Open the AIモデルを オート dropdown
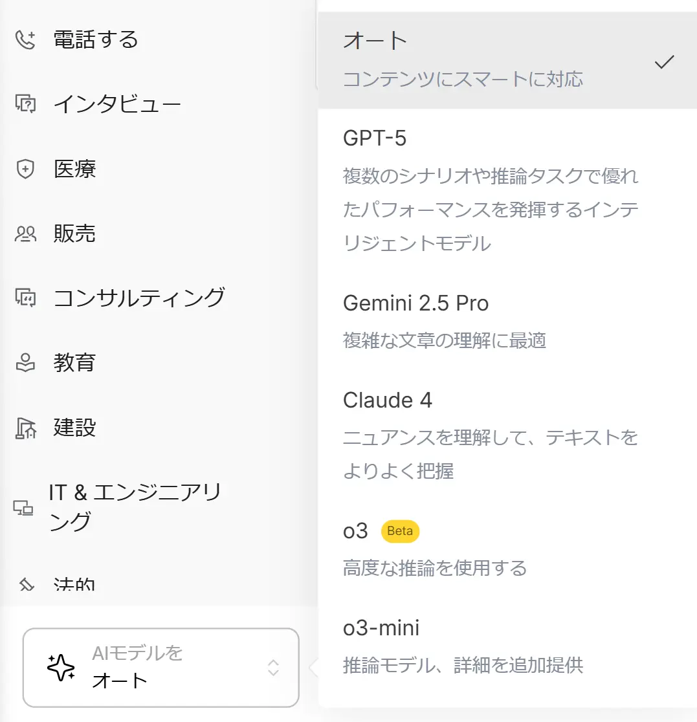697x722 pixels. coord(161,668)
